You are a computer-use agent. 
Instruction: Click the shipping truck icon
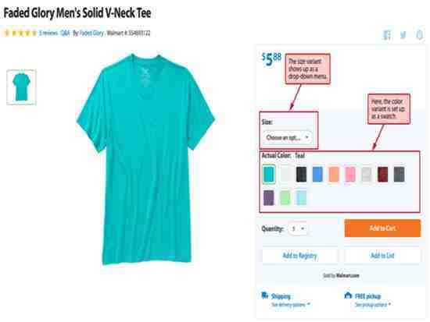264,295
